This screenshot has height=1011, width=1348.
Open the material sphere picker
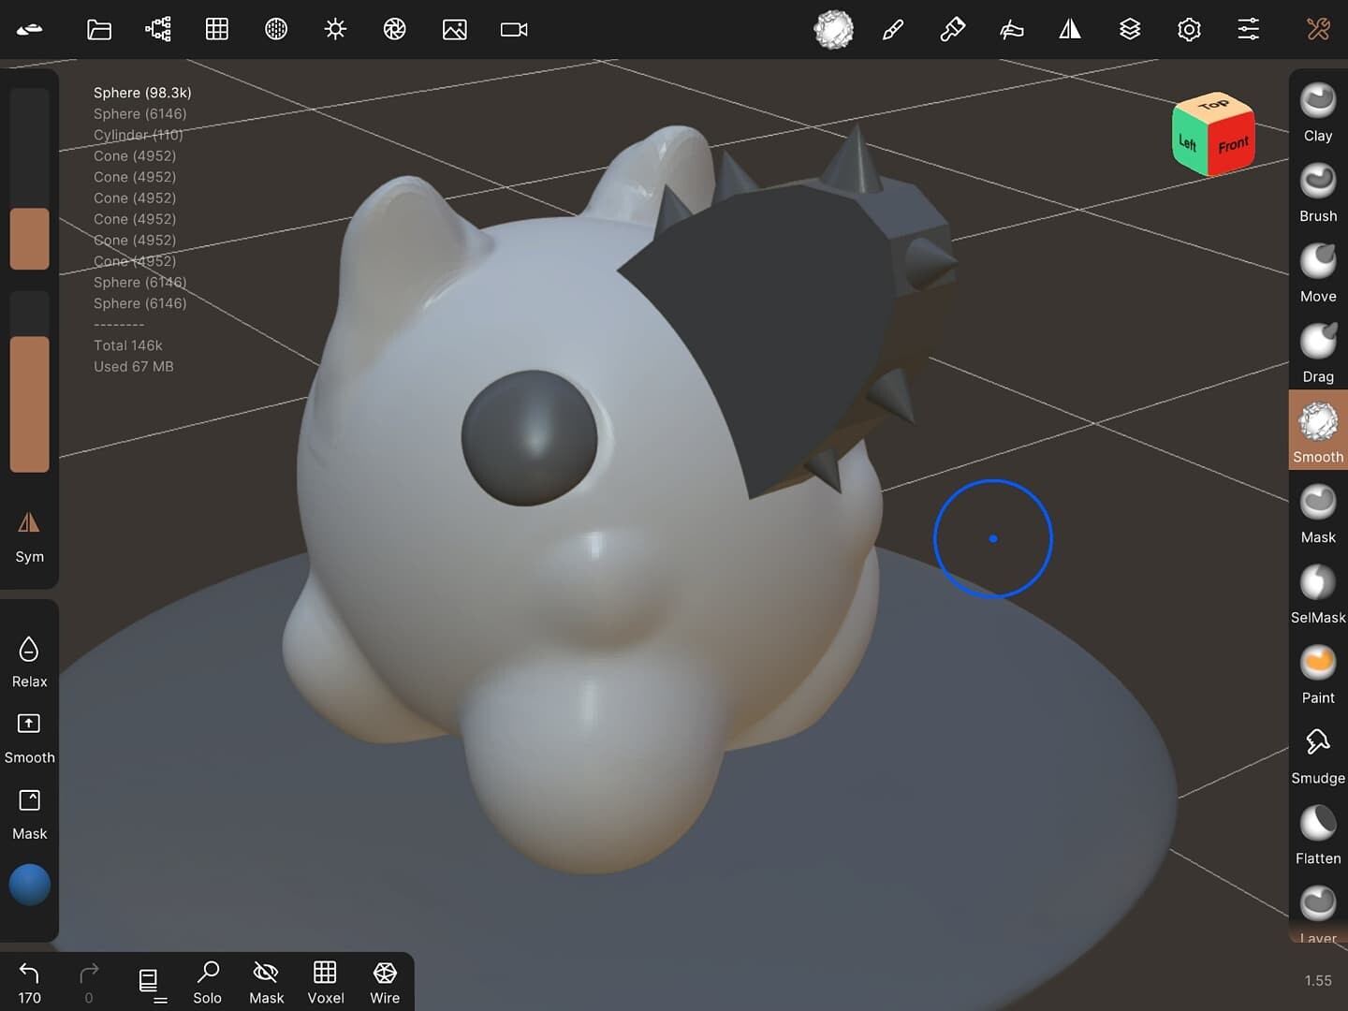(x=832, y=29)
